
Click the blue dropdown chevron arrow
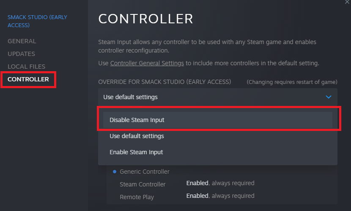pos(329,97)
